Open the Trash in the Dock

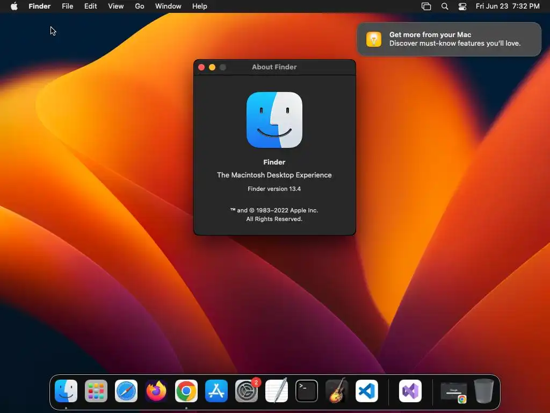[x=484, y=391]
